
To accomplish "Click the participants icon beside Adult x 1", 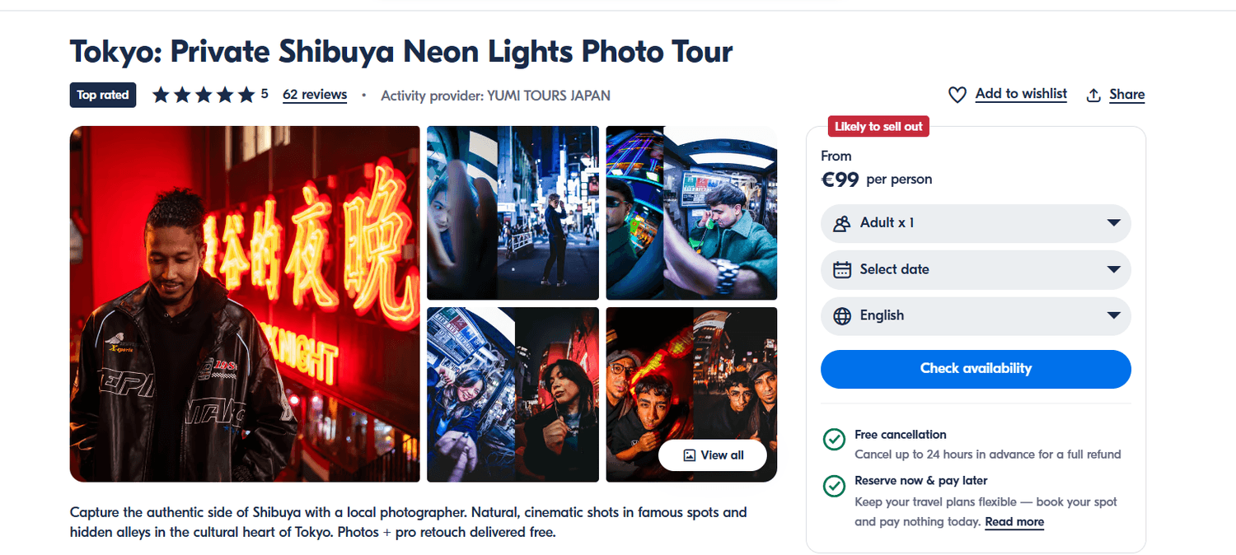I will [841, 223].
